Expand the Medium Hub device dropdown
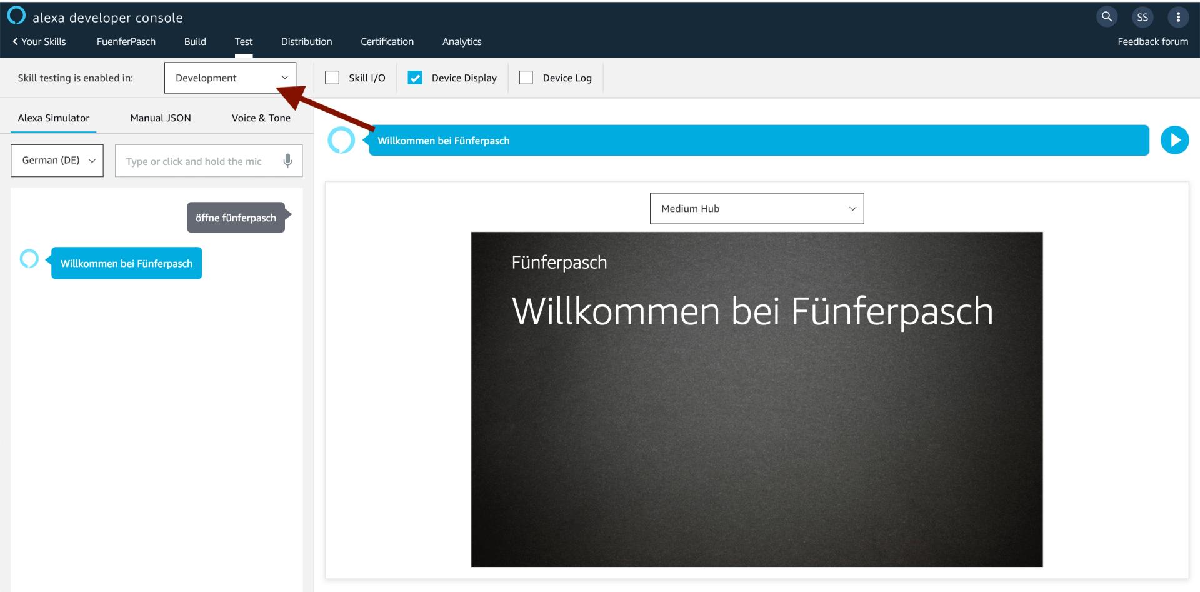This screenshot has height=592, width=1200. click(756, 209)
